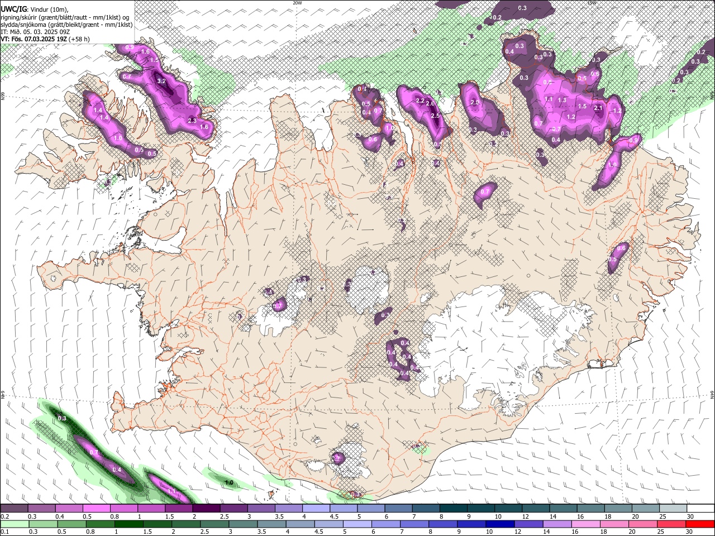This screenshot has height=536, width=715.
Task: Click the black "1.0" rain value offshore south
Action: coord(229,482)
